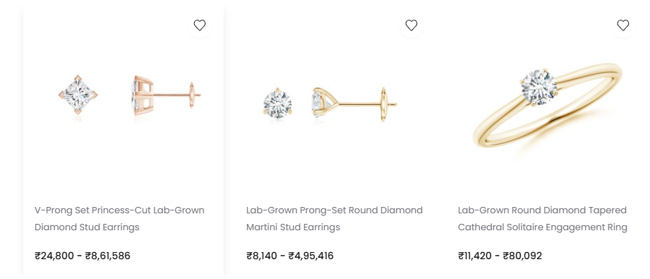Click the ₹8,61,586 maximum price
650x279 pixels.
coord(108,256)
